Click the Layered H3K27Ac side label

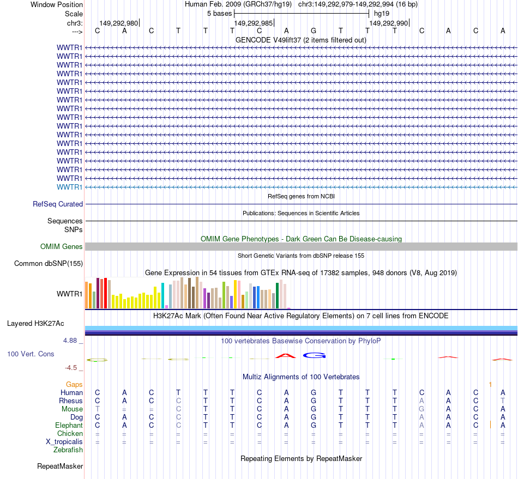tap(35, 324)
